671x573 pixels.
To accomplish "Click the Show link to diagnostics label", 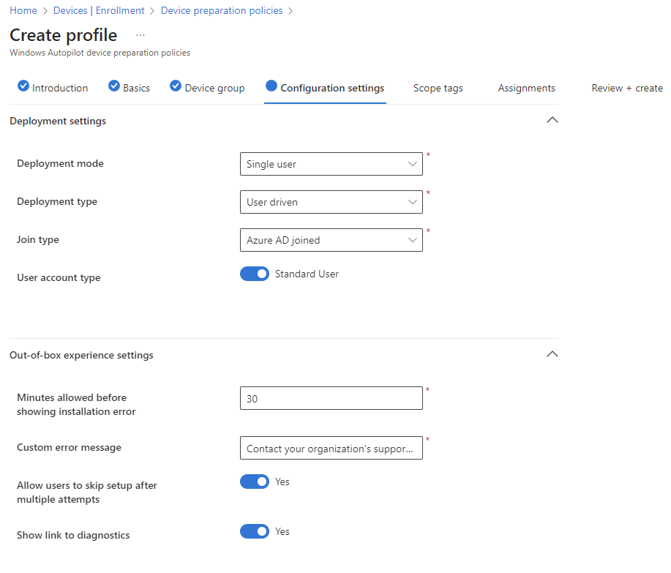I will click(x=73, y=536).
